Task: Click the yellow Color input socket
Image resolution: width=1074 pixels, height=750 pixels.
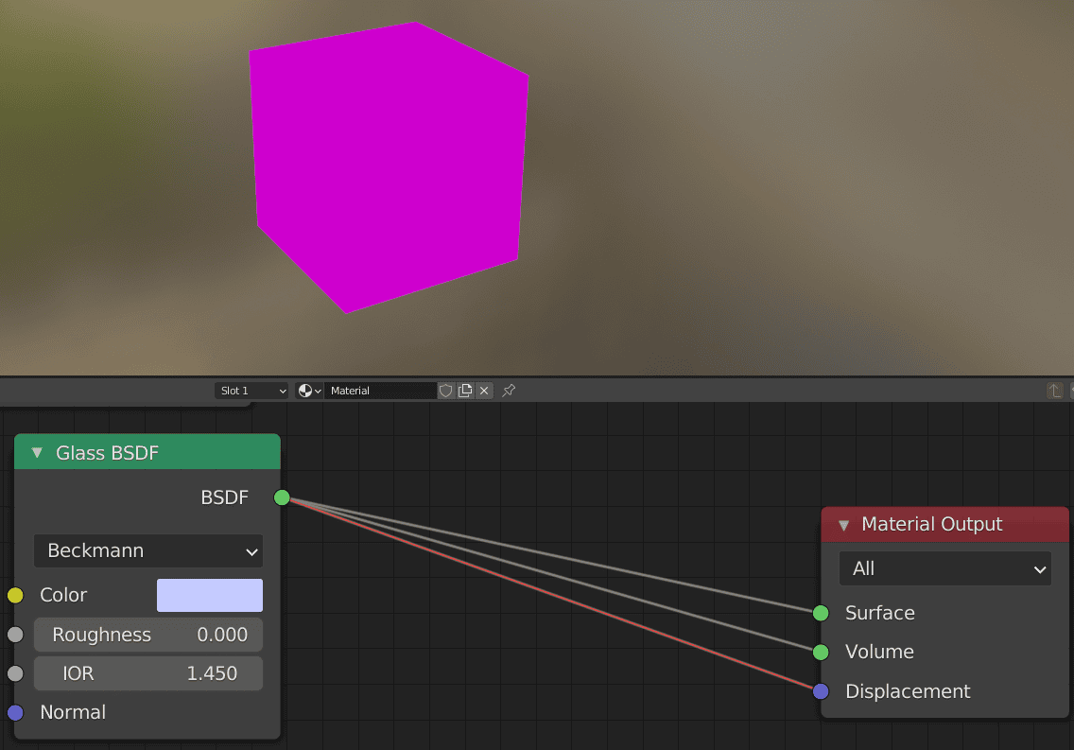Action: [15, 595]
